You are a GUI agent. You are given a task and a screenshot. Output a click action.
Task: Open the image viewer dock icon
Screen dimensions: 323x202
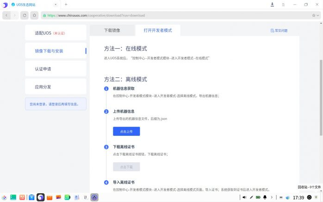coord(58,197)
